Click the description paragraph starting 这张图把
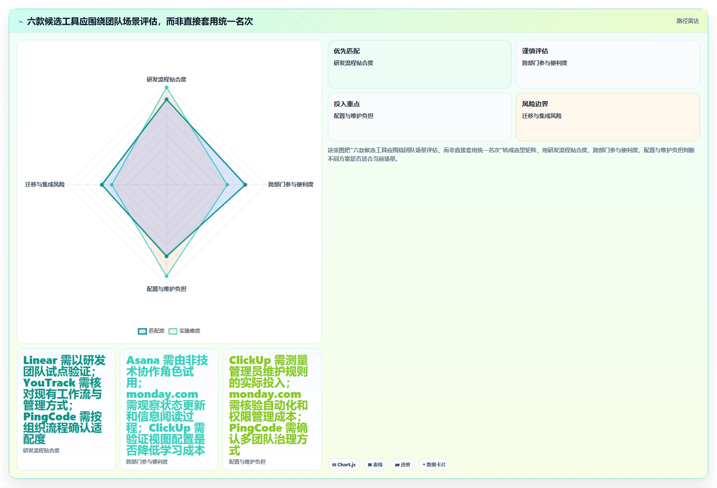The height and width of the screenshot is (488, 717). (x=511, y=154)
